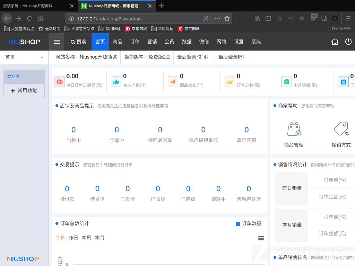Show 昨日 order statistics
Viewport: 355px width, 266px height.
73,238
